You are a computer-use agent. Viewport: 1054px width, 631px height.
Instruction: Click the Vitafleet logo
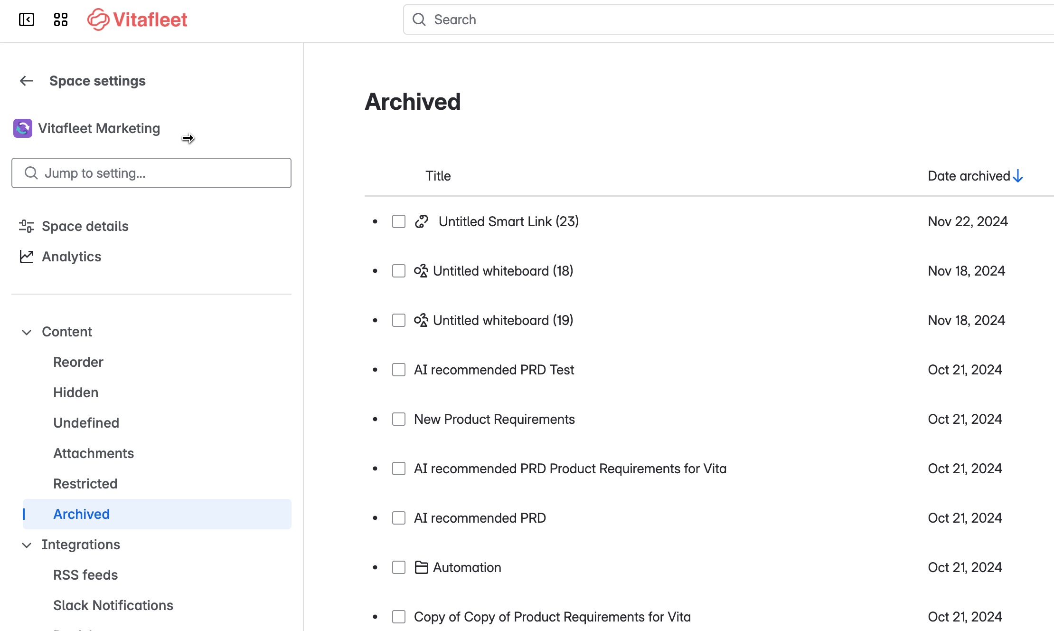138,19
